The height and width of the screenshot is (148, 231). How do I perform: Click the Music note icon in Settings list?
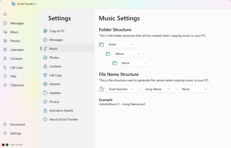click(x=45, y=49)
